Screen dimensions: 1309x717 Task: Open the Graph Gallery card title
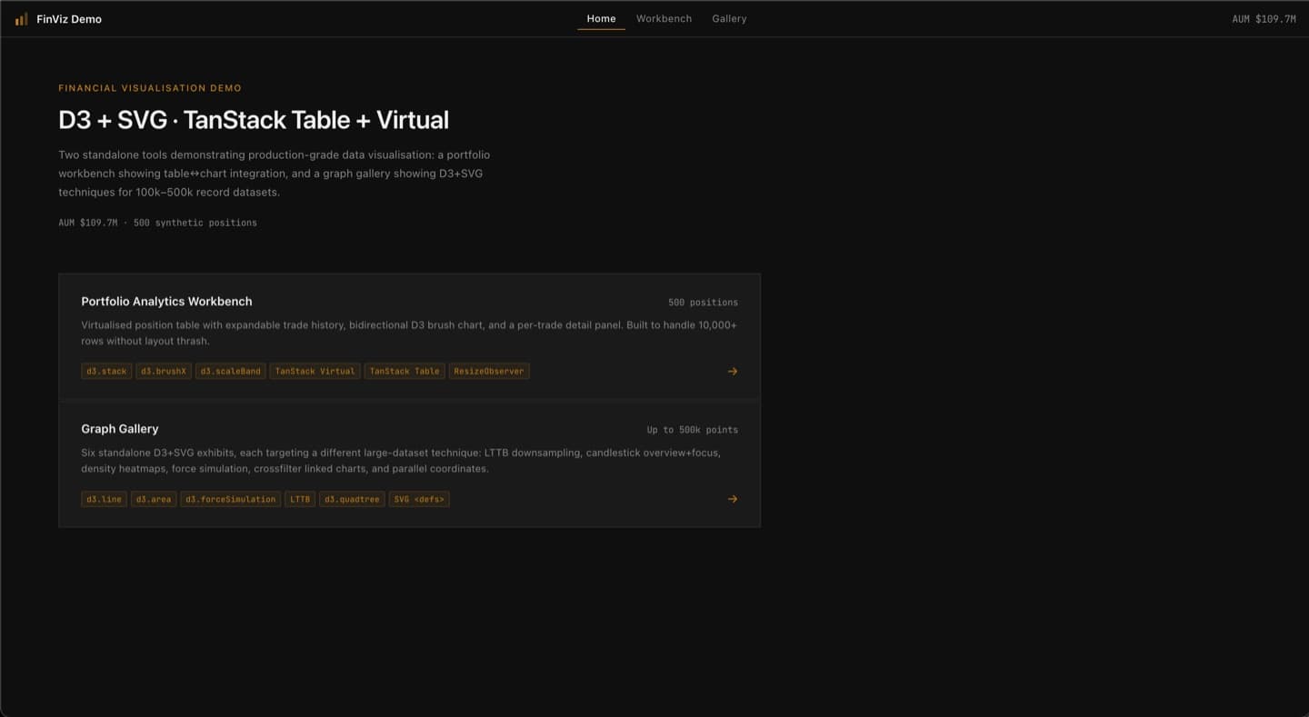click(x=120, y=429)
